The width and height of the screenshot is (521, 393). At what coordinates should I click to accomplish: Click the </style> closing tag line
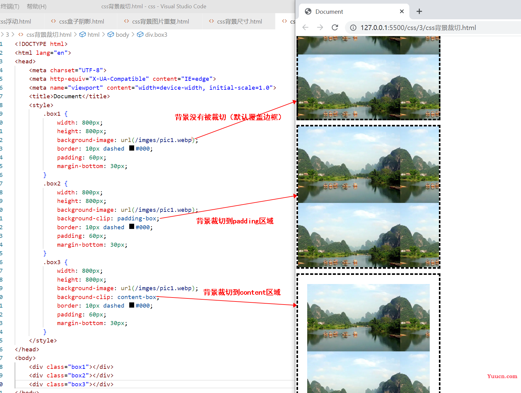pos(43,340)
